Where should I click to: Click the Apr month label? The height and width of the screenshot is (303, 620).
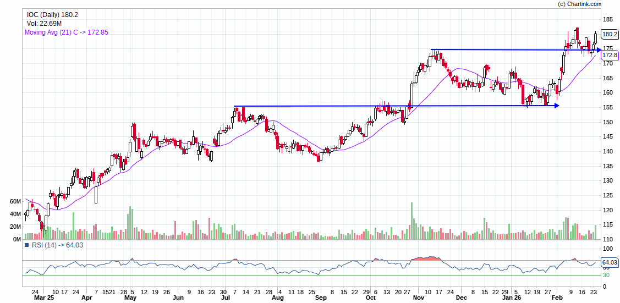pyautogui.click(x=86, y=298)
